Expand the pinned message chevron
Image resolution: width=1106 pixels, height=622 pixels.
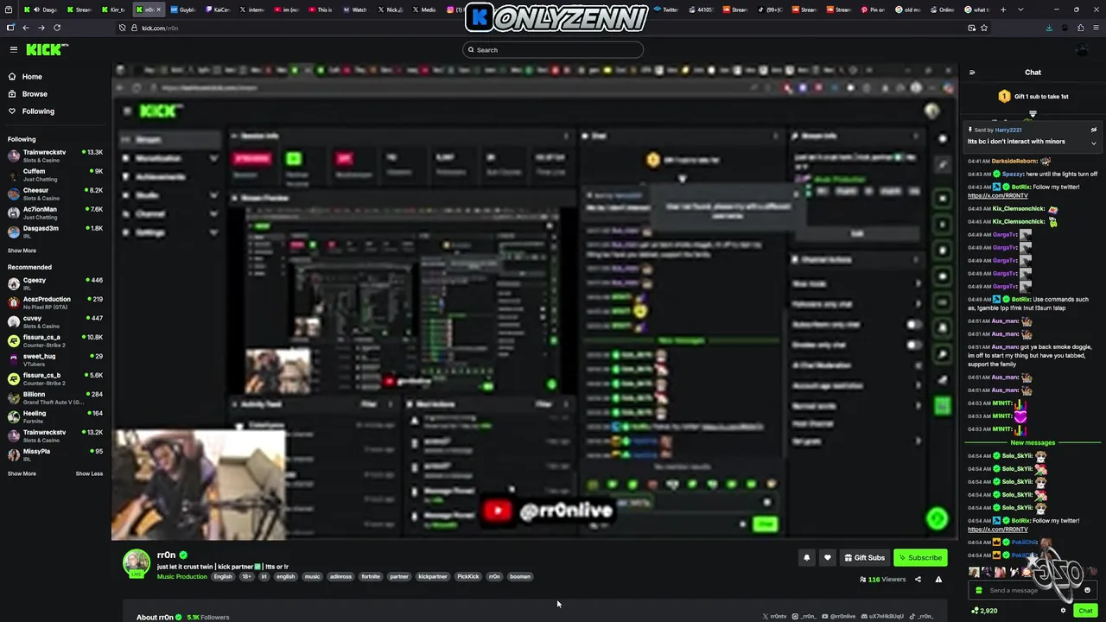(1094, 143)
